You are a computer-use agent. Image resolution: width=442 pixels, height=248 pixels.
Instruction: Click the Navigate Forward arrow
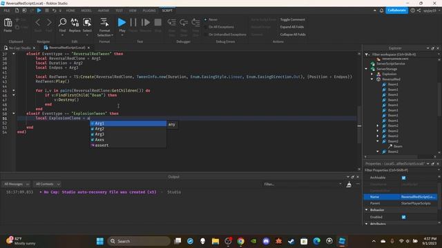[x=49, y=22]
